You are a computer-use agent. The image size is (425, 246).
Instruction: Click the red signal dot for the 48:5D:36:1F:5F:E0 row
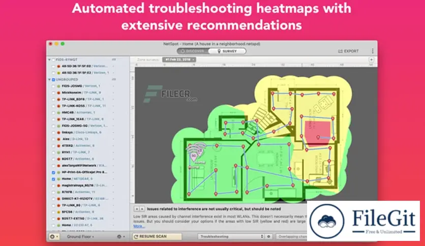coord(58,67)
